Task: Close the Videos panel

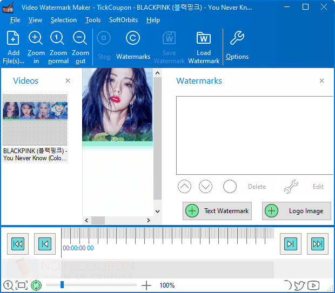Action: (68, 80)
